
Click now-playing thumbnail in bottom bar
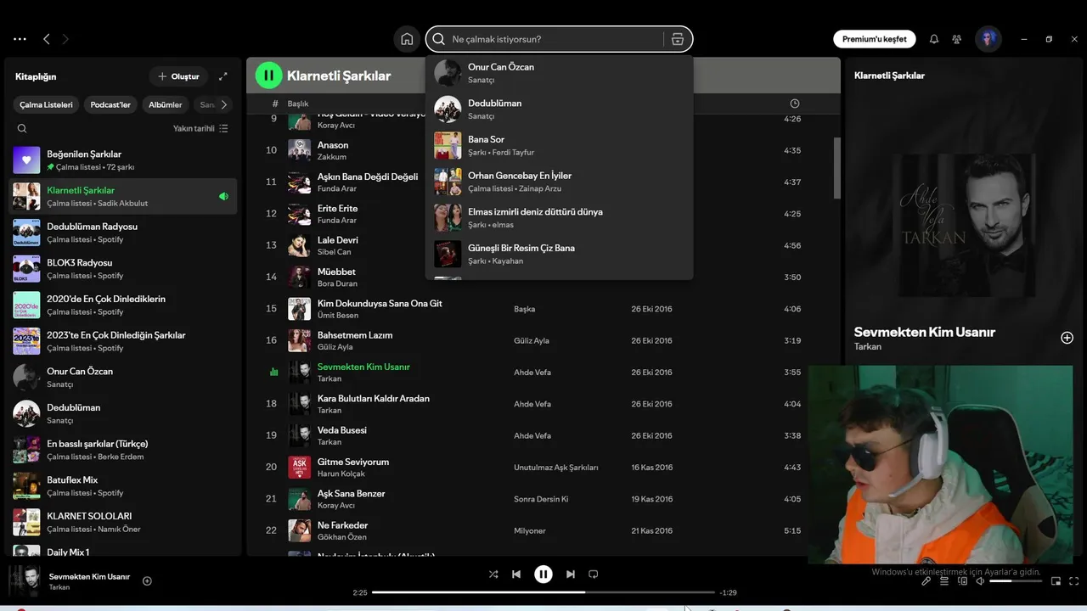[x=25, y=581]
